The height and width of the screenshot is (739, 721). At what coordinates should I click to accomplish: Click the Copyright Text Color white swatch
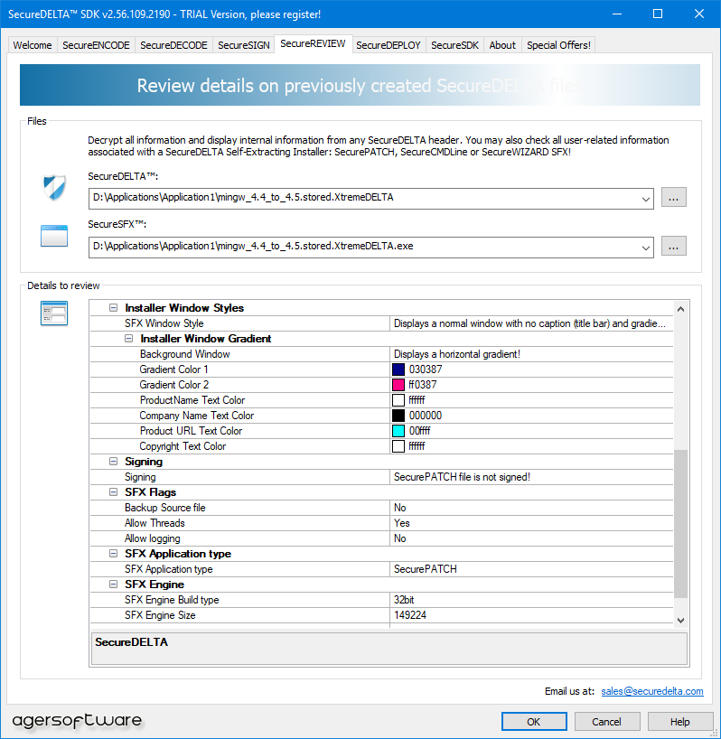tap(398, 446)
